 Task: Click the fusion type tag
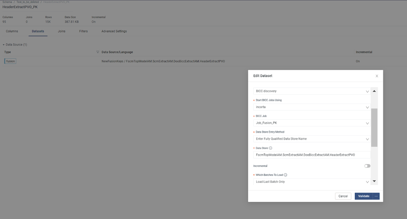(10, 61)
